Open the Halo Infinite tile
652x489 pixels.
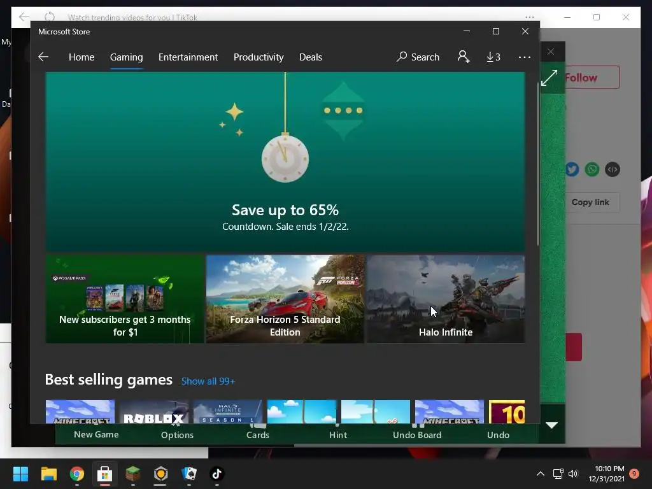pos(445,299)
